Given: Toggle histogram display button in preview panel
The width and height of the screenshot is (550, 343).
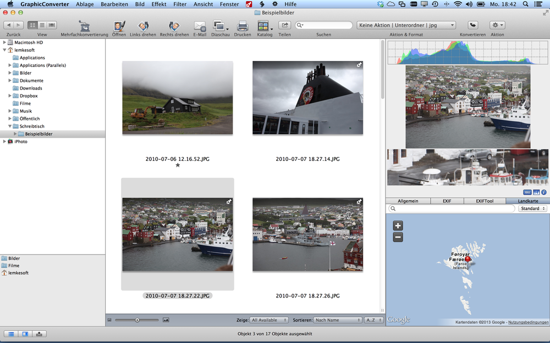Looking at the screenshot, I should pyautogui.click(x=536, y=192).
